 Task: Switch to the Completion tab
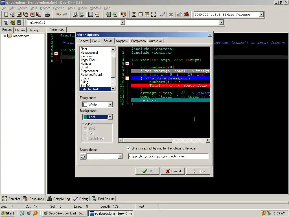pos(138,41)
